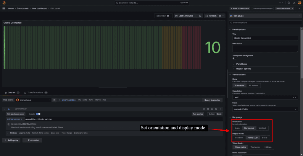Click the zoom out time range icon
The image size is (303, 156).
200,16
